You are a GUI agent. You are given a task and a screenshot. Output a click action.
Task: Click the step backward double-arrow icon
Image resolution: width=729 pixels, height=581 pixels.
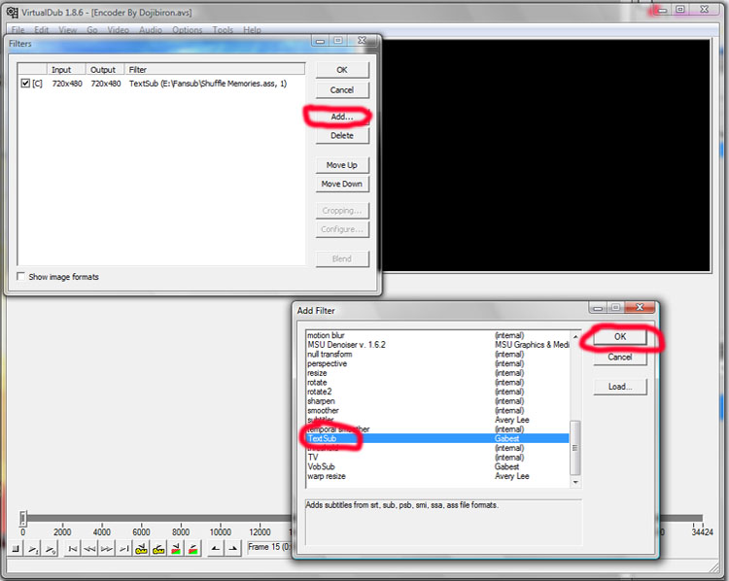[x=89, y=549]
